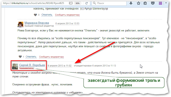Show bookmarks list icon
This screenshot has width=171, height=97.
(x=145, y=3)
